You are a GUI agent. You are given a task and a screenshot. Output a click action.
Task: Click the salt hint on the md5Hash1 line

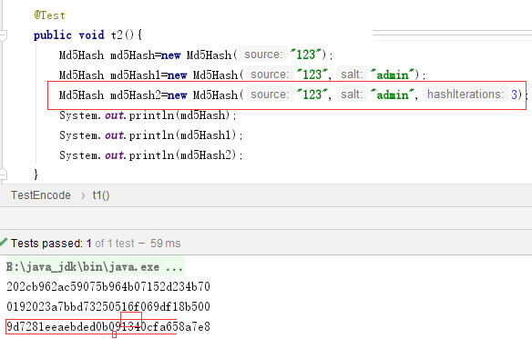tap(352, 75)
